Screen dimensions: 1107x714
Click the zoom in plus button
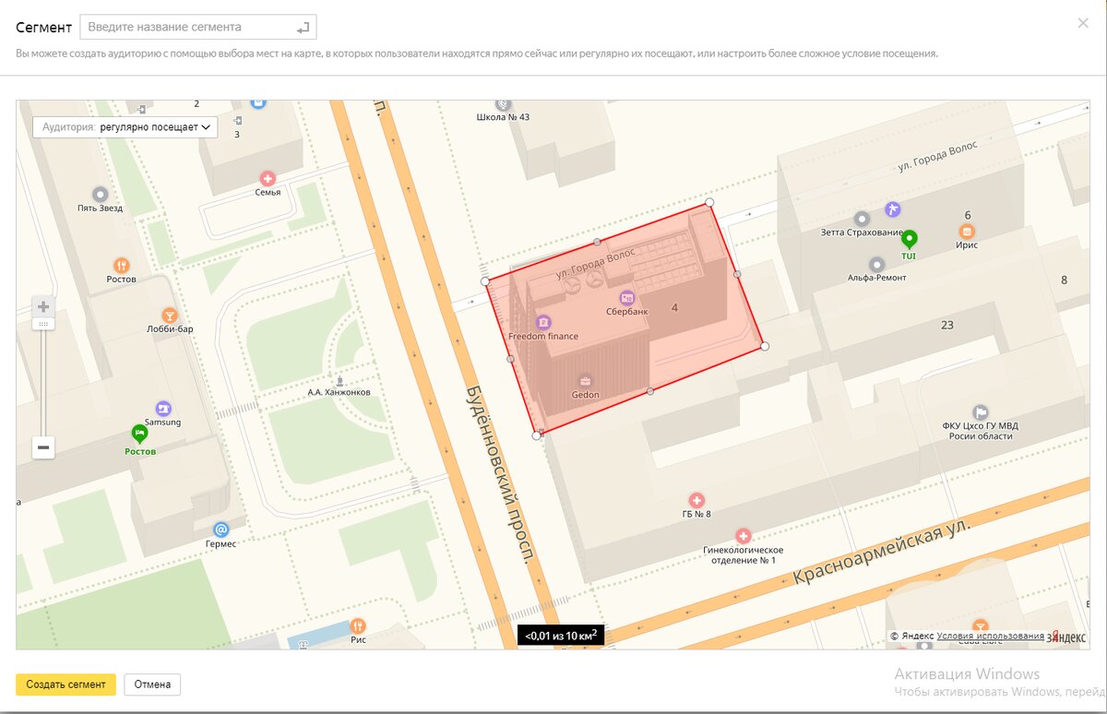click(x=43, y=306)
